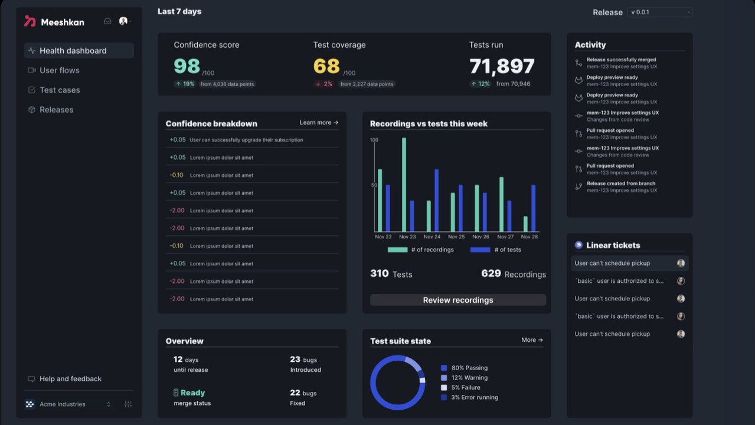The height and width of the screenshot is (425, 755).
Task: Click the Acme Industries organization logo
Action: [x=30, y=404]
